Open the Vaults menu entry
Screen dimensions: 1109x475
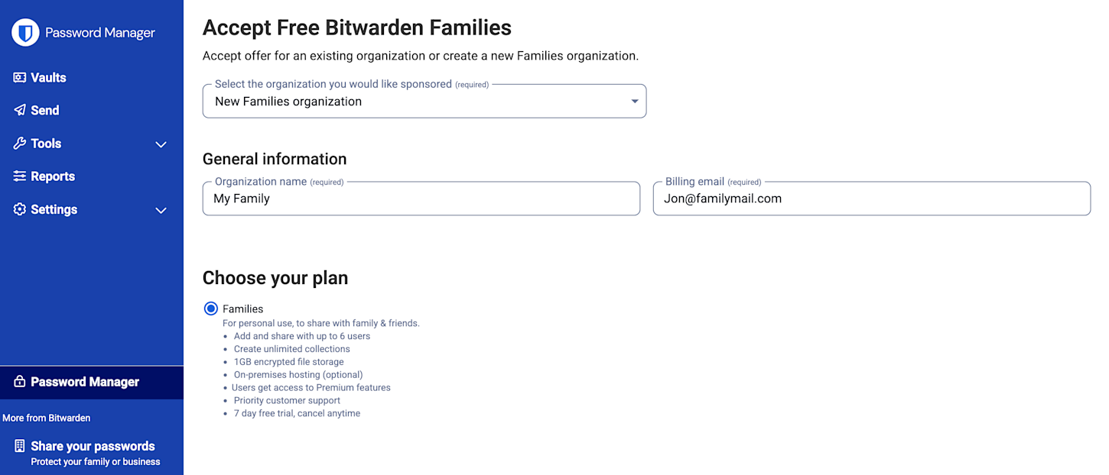click(46, 77)
